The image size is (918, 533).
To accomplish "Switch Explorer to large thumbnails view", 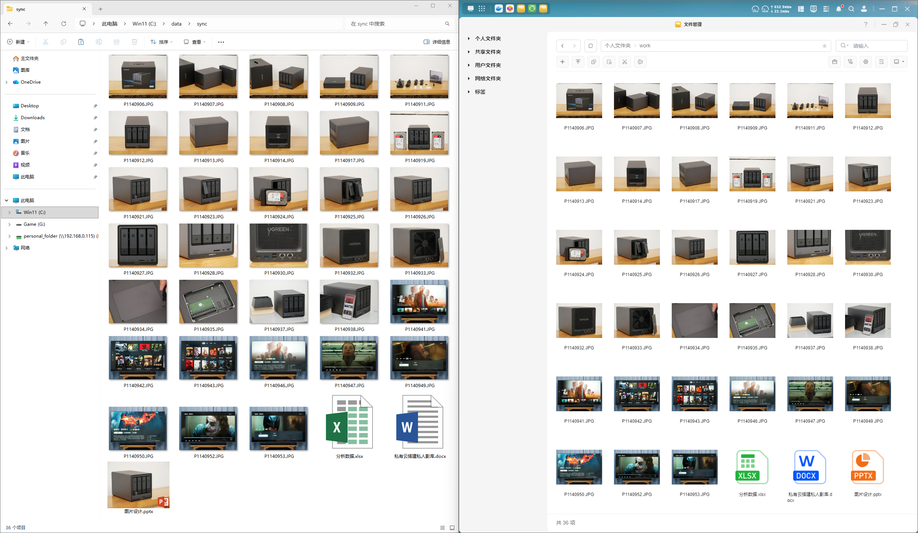I will coord(452,527).
